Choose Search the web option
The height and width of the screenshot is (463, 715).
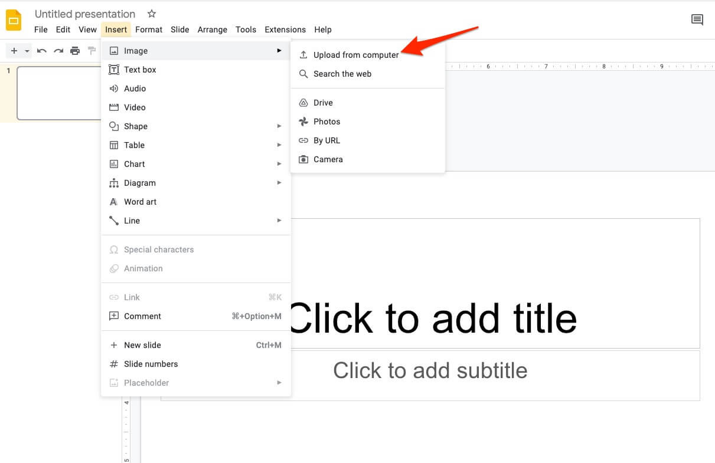click(x=342, y=74)
